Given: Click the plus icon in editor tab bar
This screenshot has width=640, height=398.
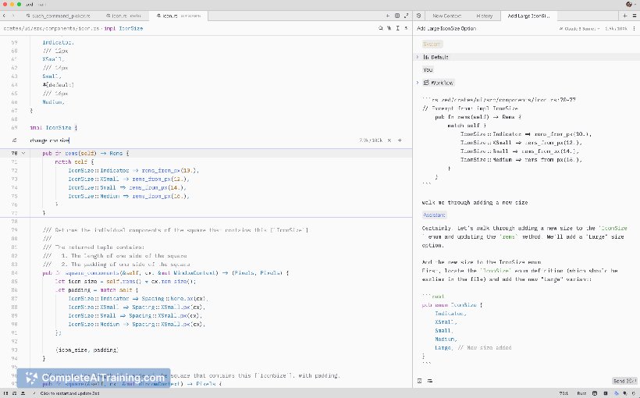Looking at the screenshot, I should click(388, 16).
